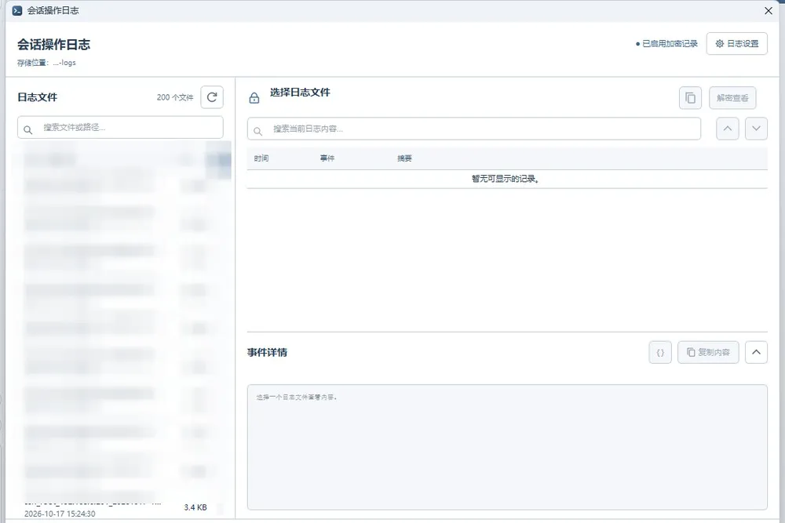The image size is (785, 523).
Task: Click the 摘要 column header
Action: pos(404,158)
